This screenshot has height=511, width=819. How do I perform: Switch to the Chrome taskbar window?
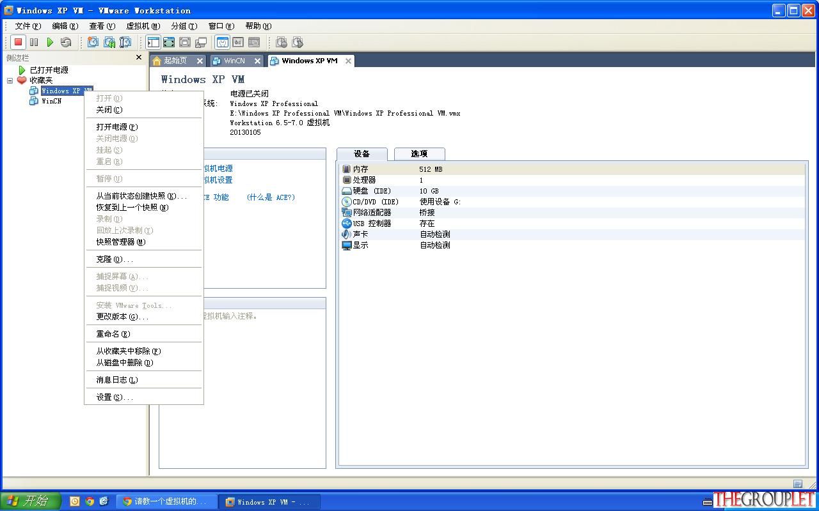pyautogui.click(x=168, y=501)
